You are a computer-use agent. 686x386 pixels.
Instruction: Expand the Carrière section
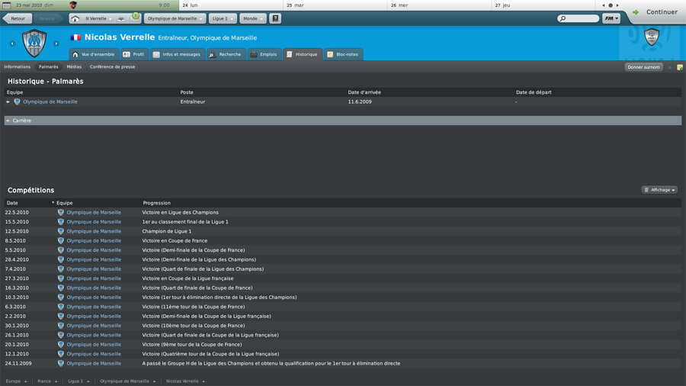(8, 121)
